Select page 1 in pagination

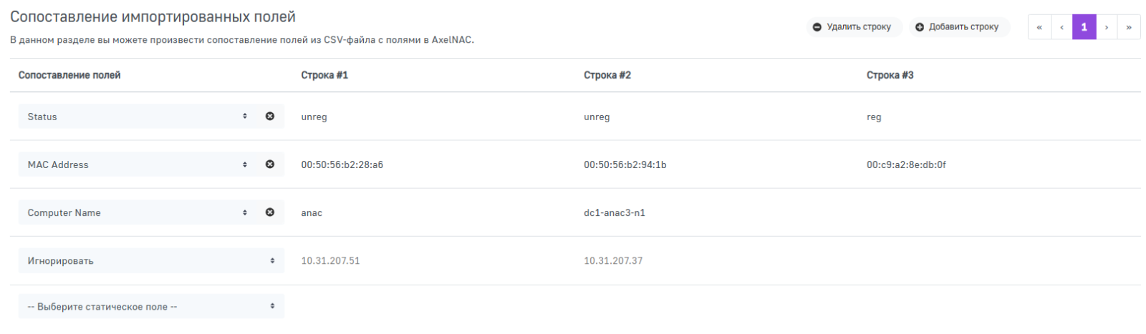click(x=1084, y=27)
